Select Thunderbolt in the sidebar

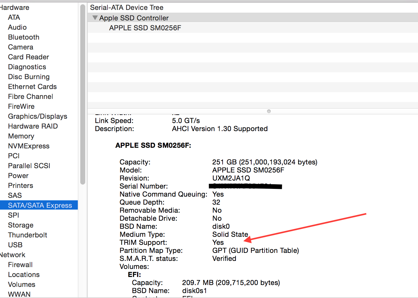coord(27,235)
